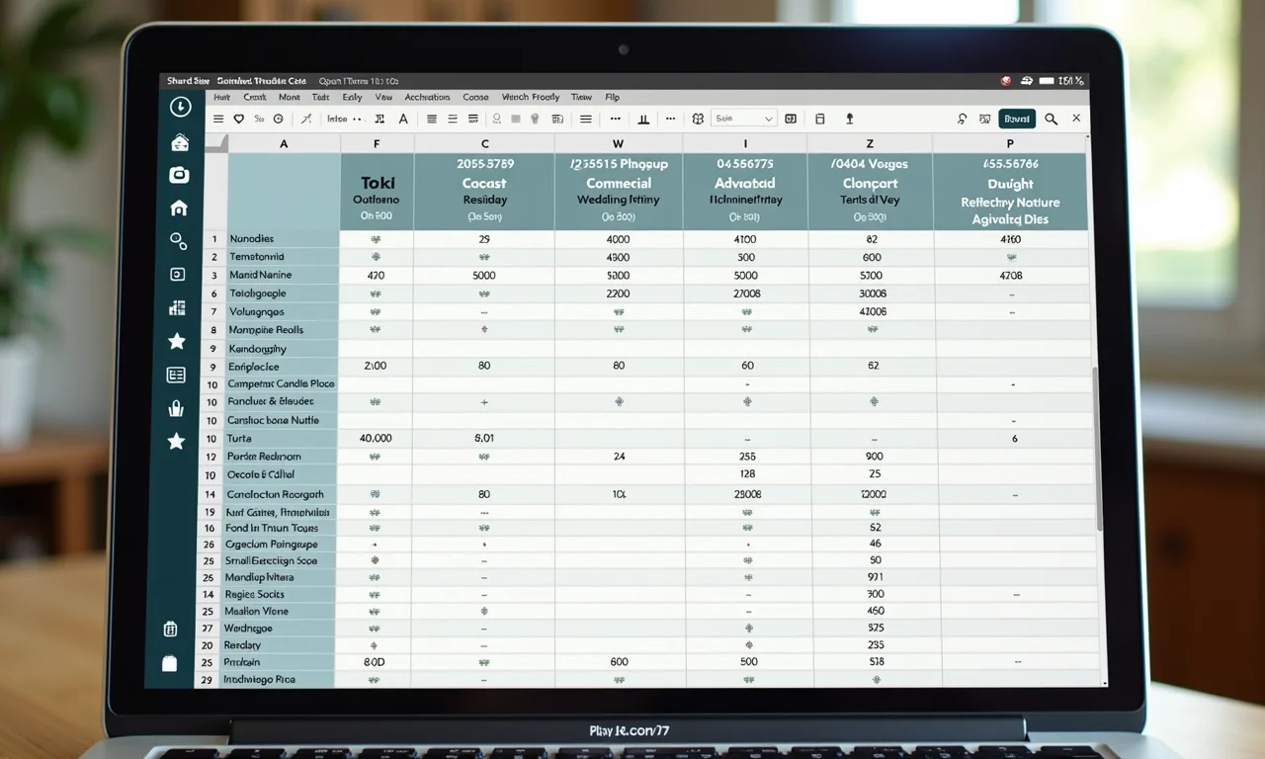
Task: Expand the 'Sele' dropdown in toolbar
Action: 745,119
